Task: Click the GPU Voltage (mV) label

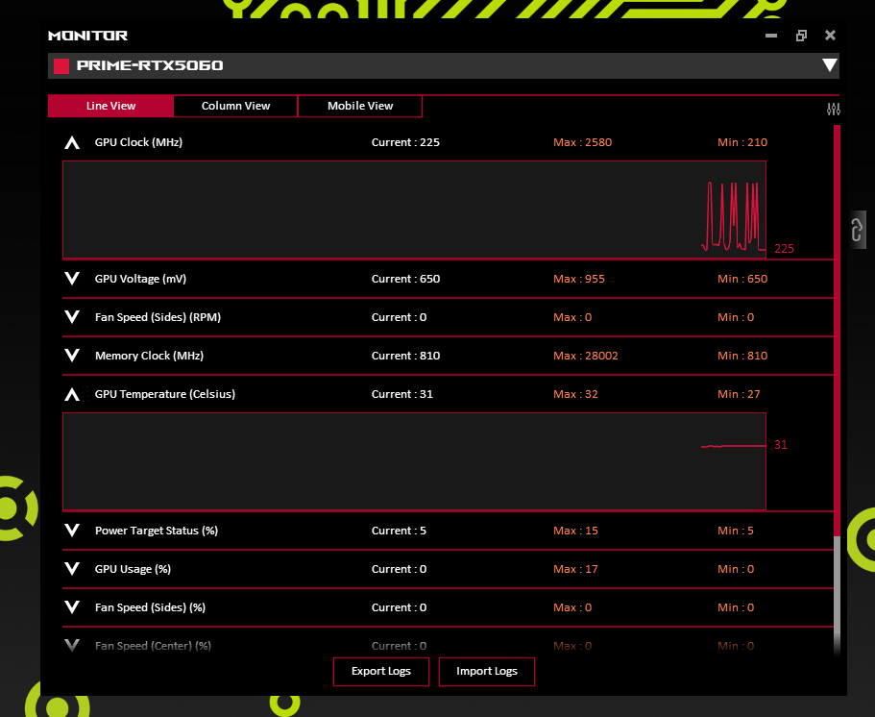Action: (140, 279)
